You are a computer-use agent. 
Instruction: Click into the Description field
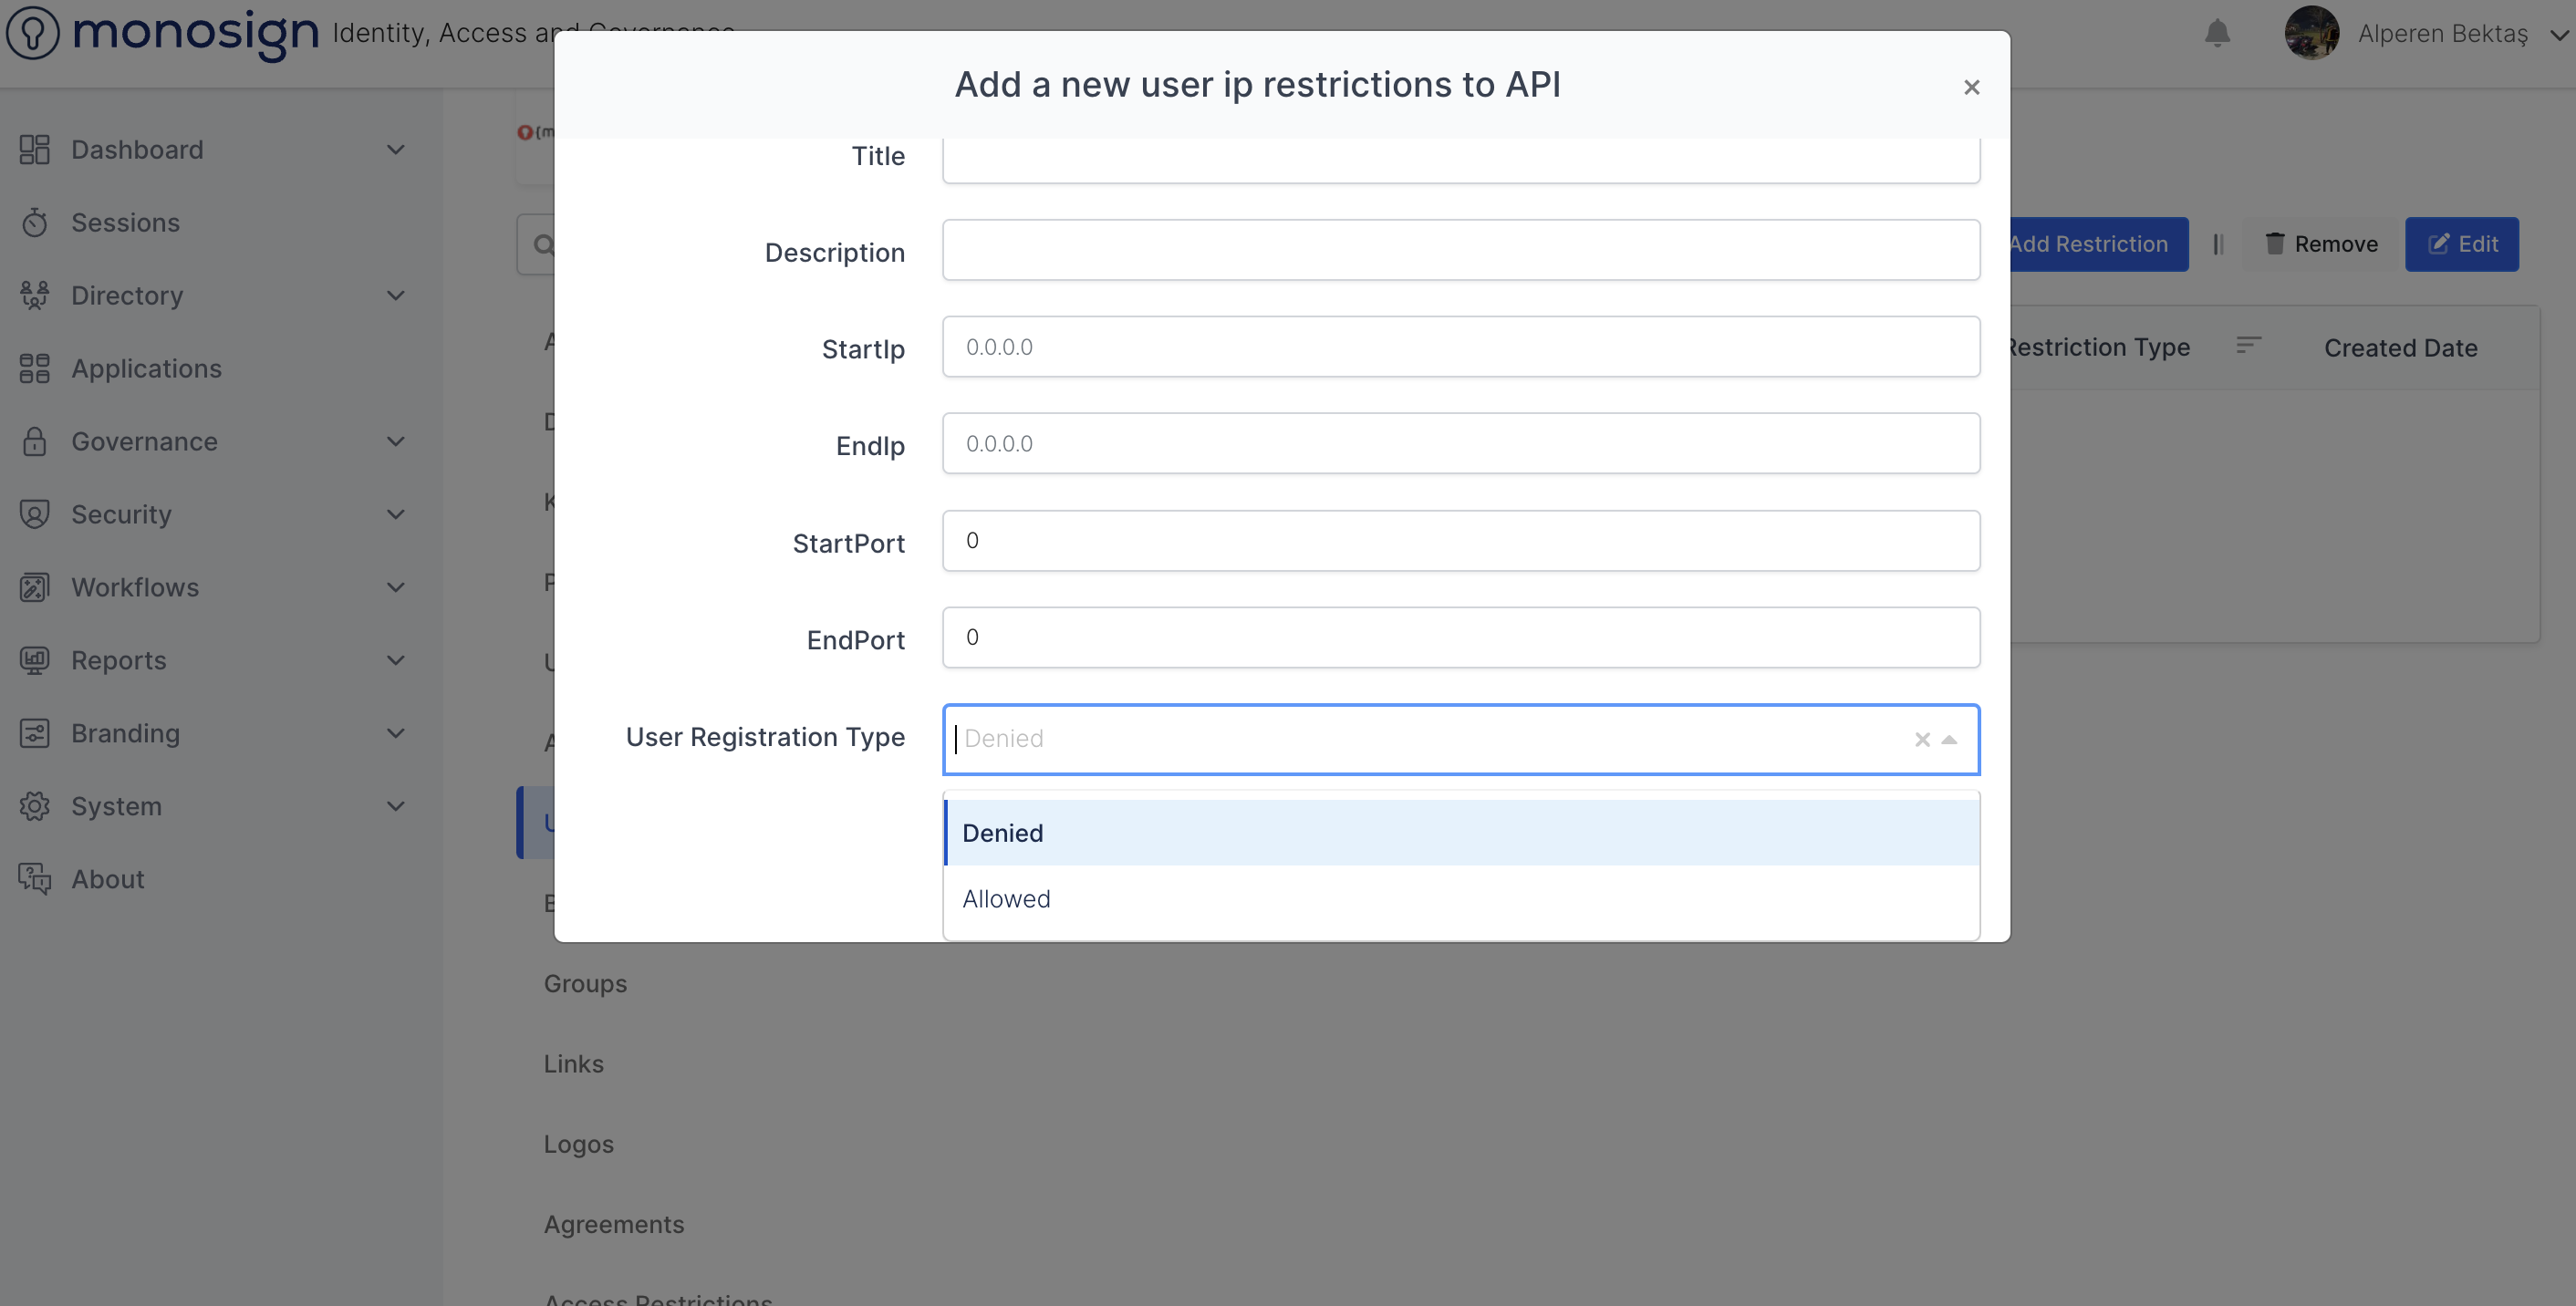(x=1460, y=250)
